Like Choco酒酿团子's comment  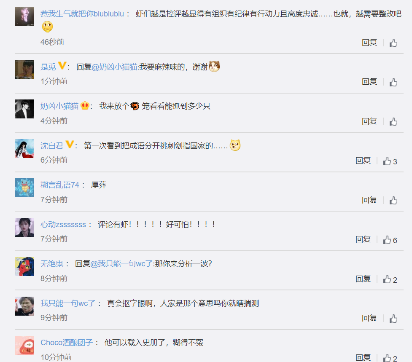[390, 358]
